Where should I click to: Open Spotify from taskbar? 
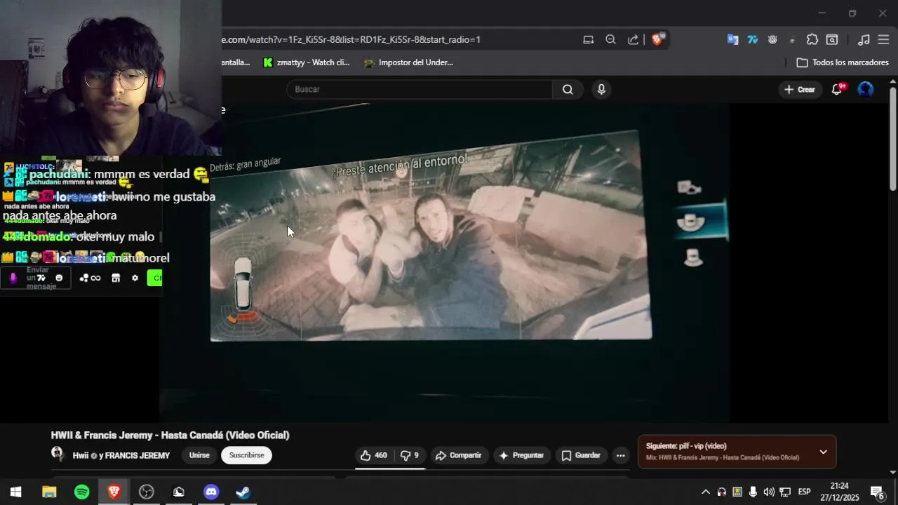point(81,492)
